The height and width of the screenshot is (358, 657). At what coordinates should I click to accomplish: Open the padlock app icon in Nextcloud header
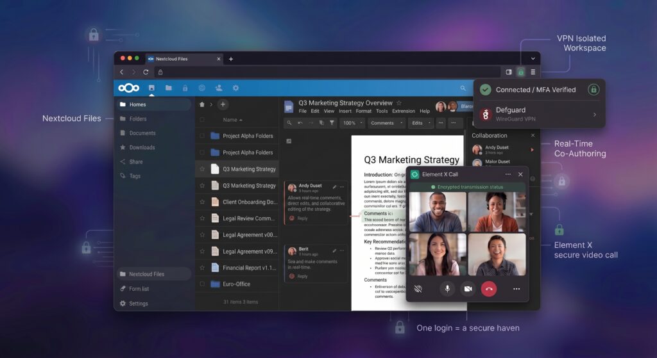pos(185,88)
